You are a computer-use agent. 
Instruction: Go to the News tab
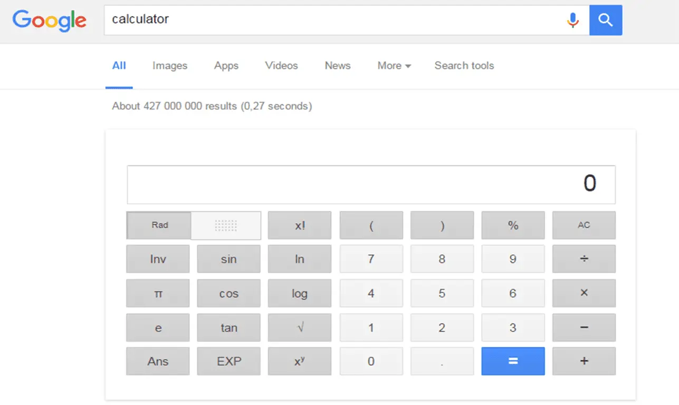(x=338, y=66)
